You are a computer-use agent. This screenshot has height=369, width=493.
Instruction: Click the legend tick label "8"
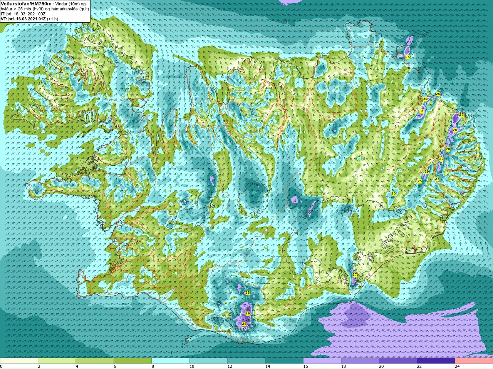pos(153,366)
